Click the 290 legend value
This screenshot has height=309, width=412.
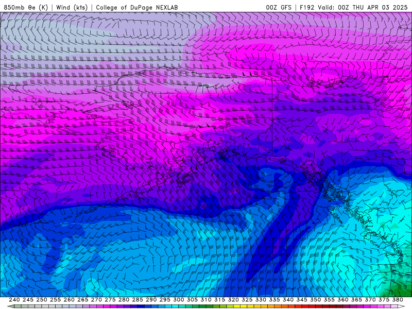151,300
